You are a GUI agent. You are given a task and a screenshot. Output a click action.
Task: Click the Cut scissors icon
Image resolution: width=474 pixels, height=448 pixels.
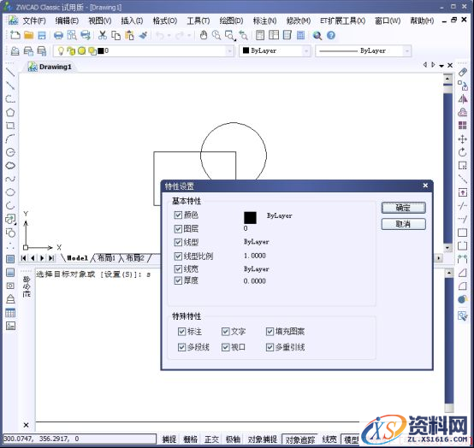103,35
